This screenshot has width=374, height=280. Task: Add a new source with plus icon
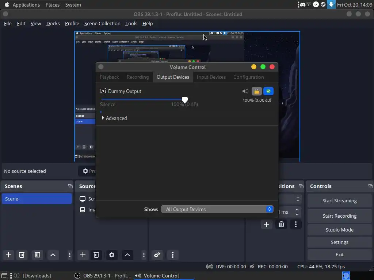pyautogui.click(x=83, y=255)
